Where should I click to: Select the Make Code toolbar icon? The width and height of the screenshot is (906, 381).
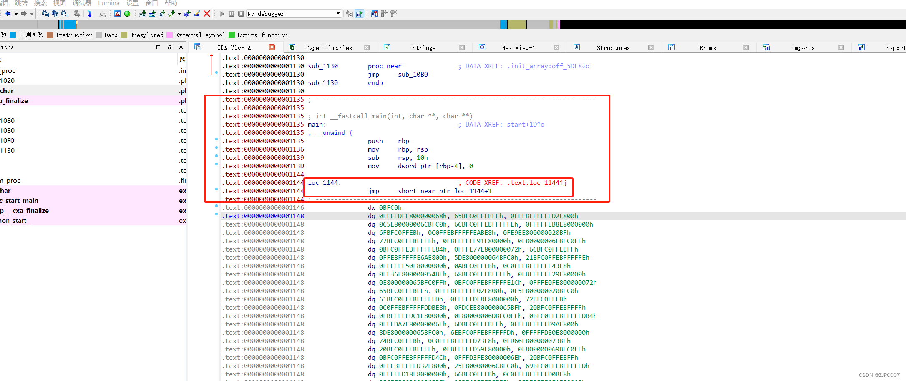point(143,14)
